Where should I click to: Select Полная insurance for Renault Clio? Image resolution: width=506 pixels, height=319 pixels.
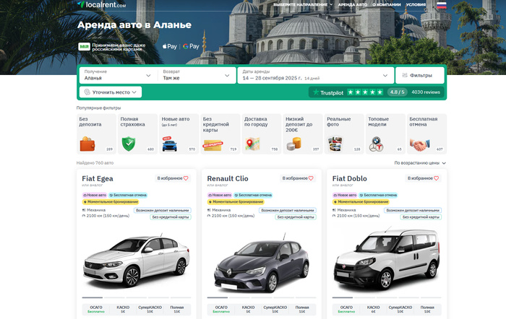302,310
